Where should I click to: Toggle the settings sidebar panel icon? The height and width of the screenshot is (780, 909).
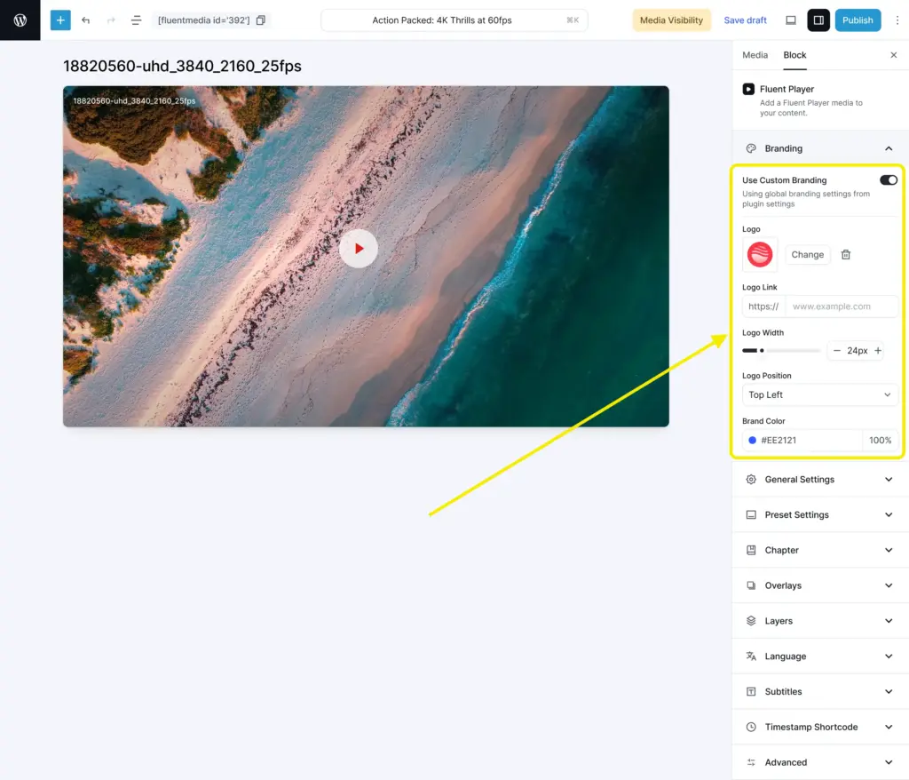click(x=818, y=20)
